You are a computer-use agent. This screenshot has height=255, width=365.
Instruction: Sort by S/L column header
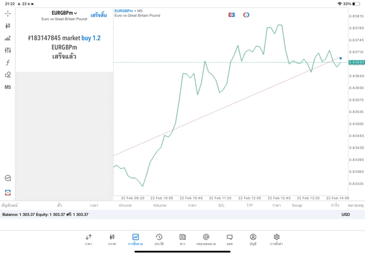tap(222, 205)
